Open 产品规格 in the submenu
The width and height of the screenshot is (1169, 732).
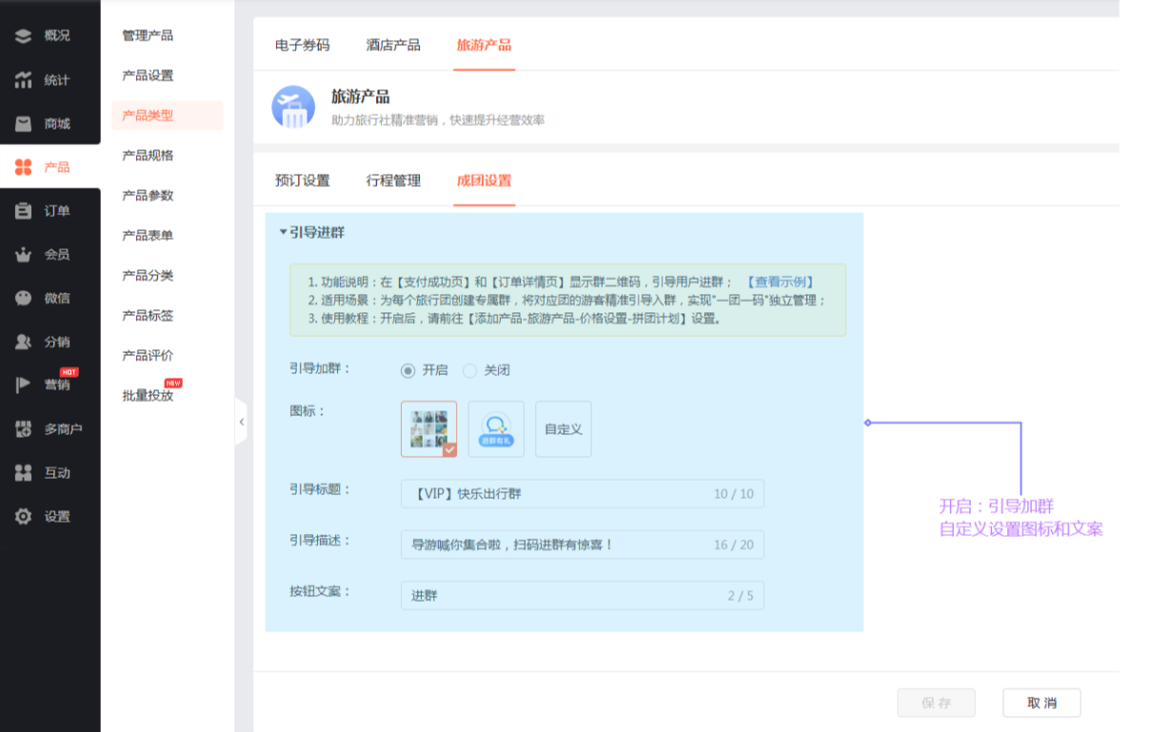tap(148, 156)
